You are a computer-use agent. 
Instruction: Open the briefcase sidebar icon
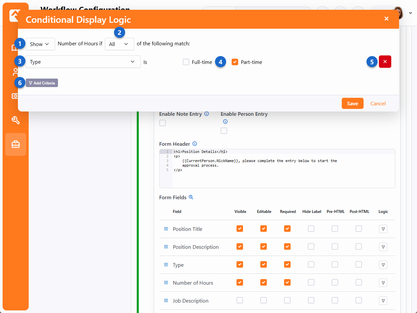[x=16, y=144]
